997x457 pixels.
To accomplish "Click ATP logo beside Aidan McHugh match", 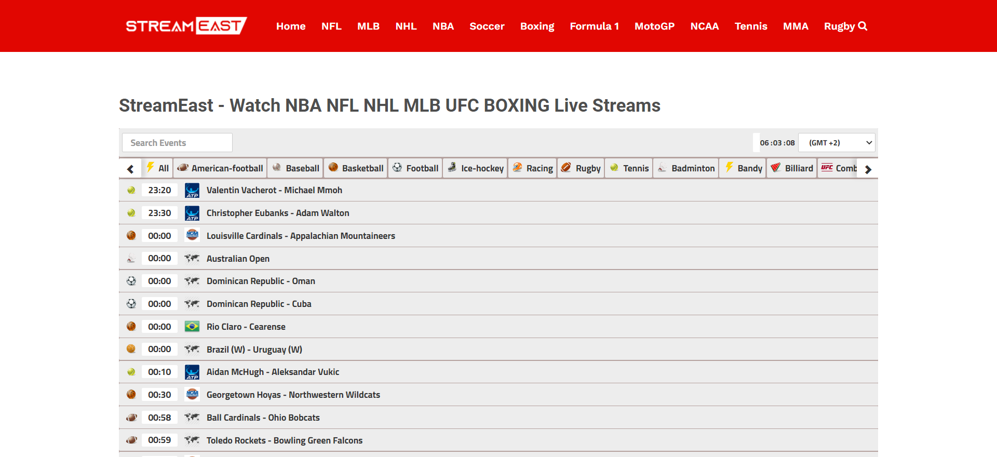I will click(192, 372).
